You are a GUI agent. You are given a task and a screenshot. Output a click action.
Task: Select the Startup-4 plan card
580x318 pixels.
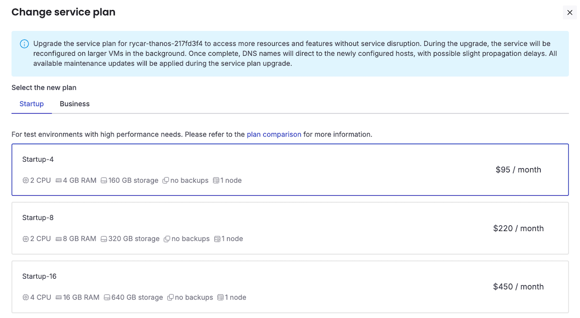click(x=290, y=170)
